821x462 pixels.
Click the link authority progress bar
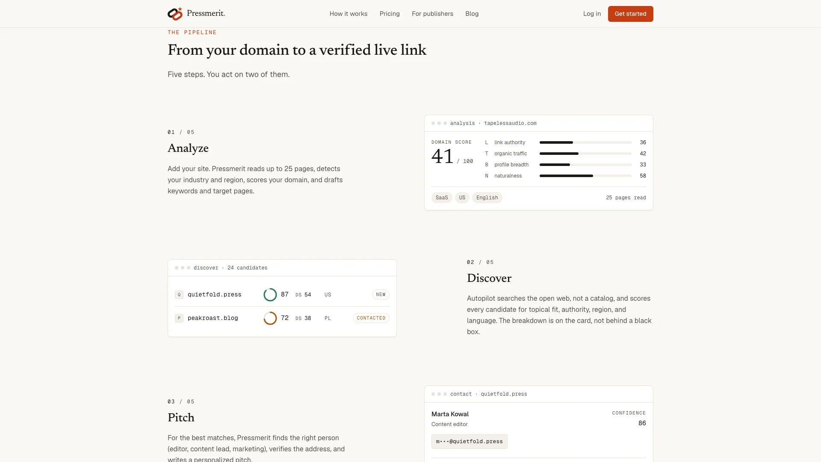click(x=585, y=142)
